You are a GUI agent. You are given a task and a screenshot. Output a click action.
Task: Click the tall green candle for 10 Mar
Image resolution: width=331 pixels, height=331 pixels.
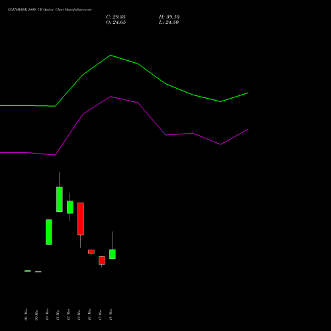click(x=49, y=232)
